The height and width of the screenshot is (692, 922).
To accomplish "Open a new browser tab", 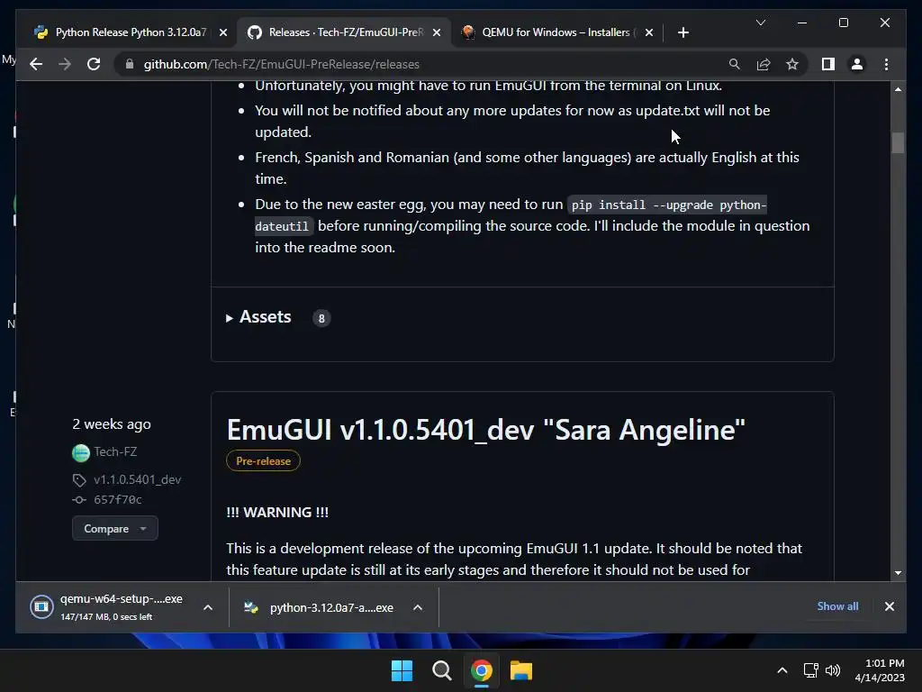I will coord(682,33).
